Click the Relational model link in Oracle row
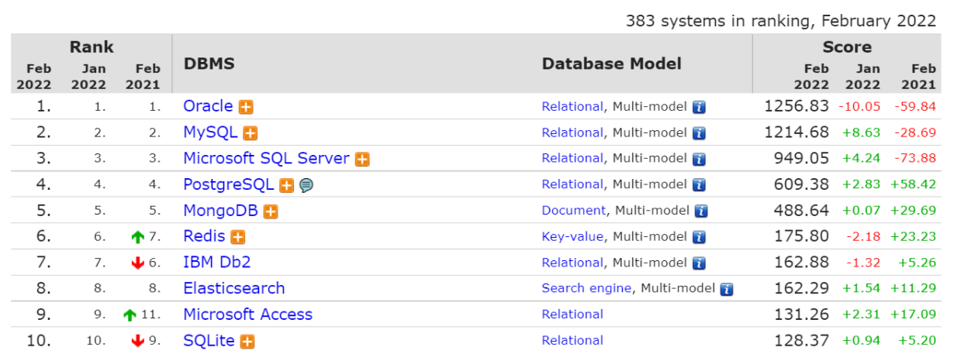954x354 pixels. pos(572,107)
